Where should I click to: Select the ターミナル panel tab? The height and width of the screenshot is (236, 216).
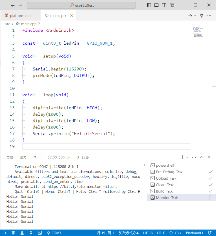(x=83, y=157)
